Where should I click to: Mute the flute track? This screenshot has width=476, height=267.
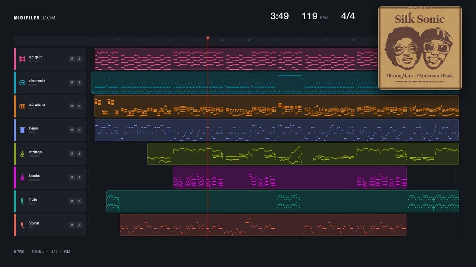pos(72,201)
